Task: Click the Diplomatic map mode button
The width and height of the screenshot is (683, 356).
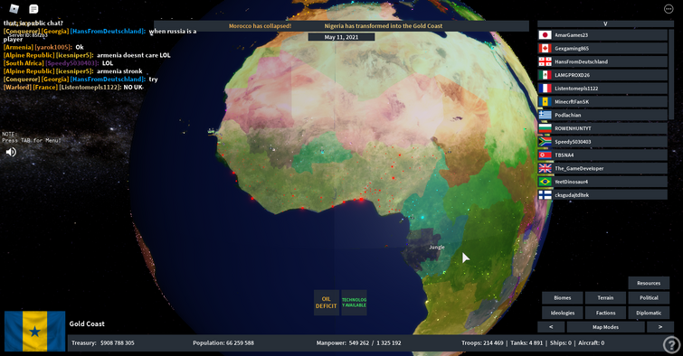Action: click(649, 313)
